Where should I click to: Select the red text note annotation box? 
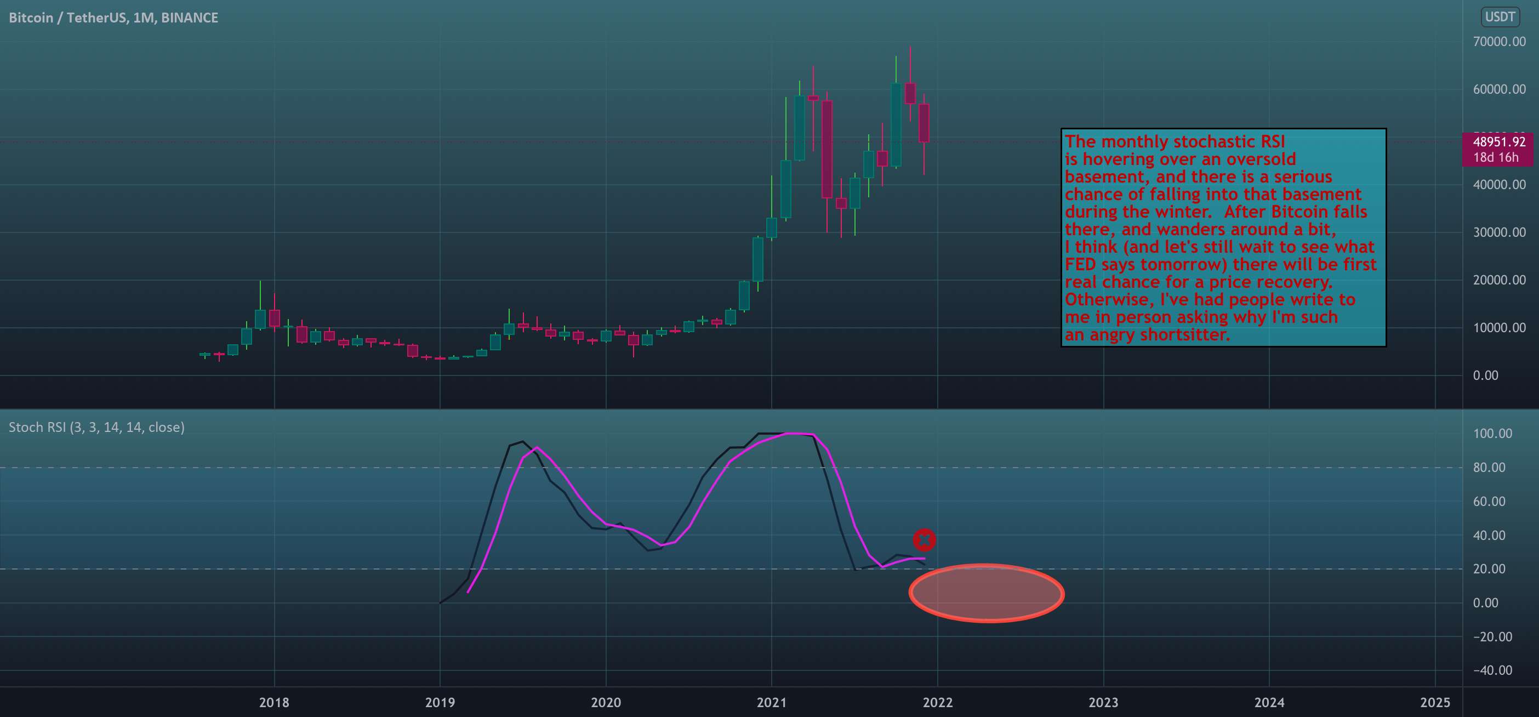click(1223, 237)
